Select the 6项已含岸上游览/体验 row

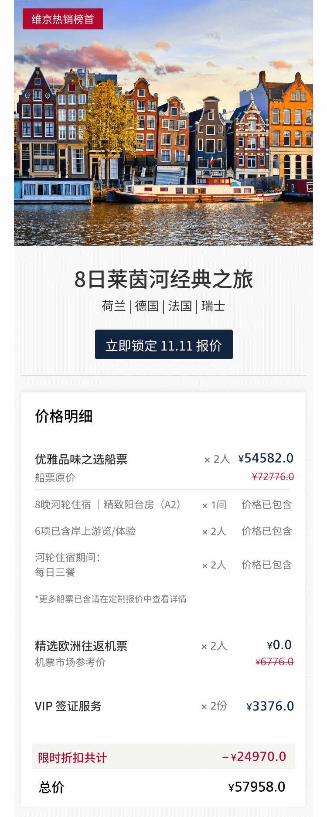pos(163,531)
